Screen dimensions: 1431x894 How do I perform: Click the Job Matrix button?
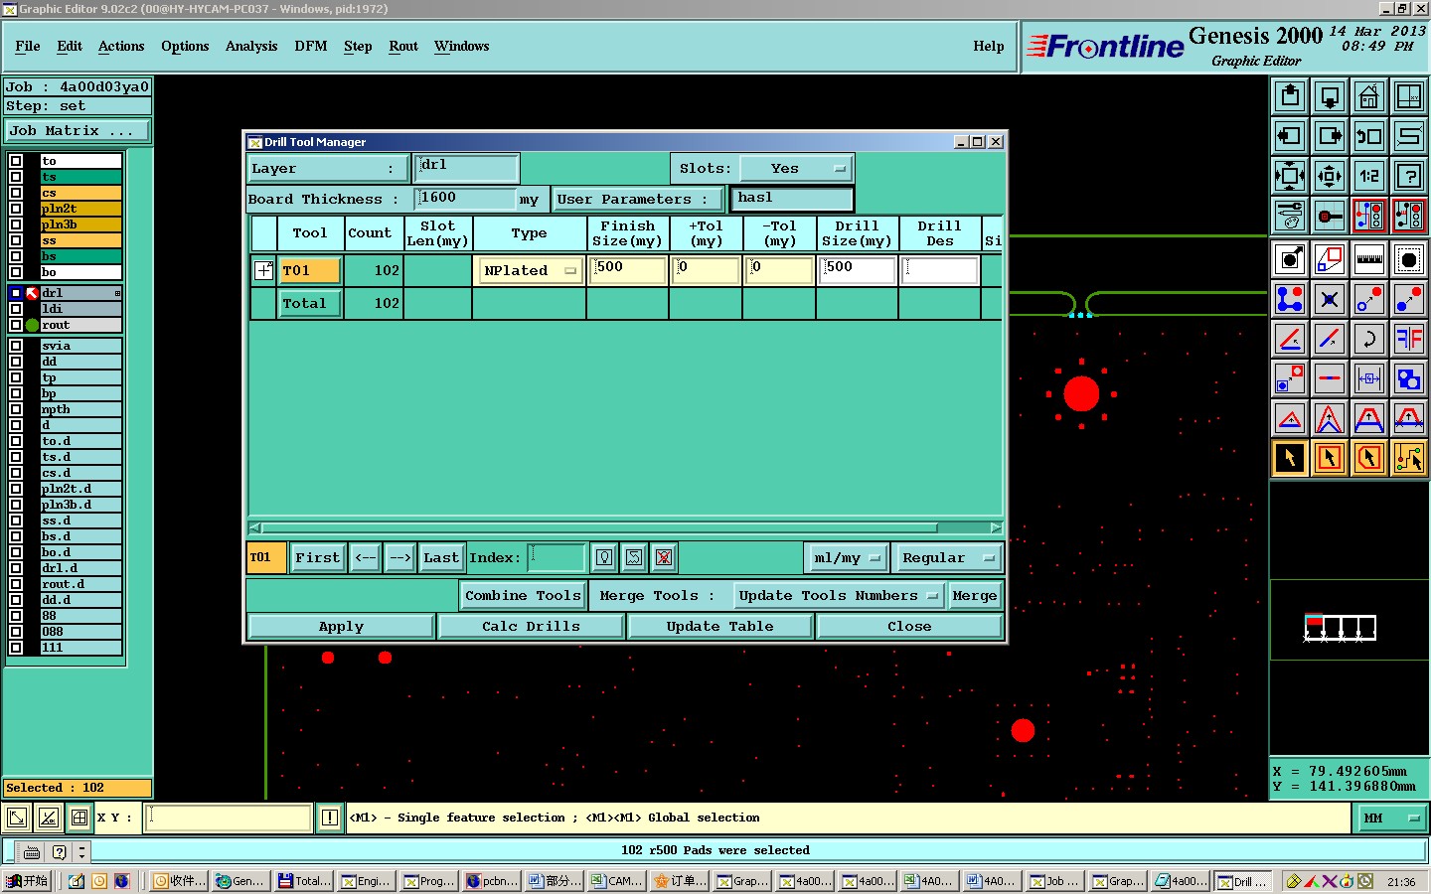click(78, 130)
